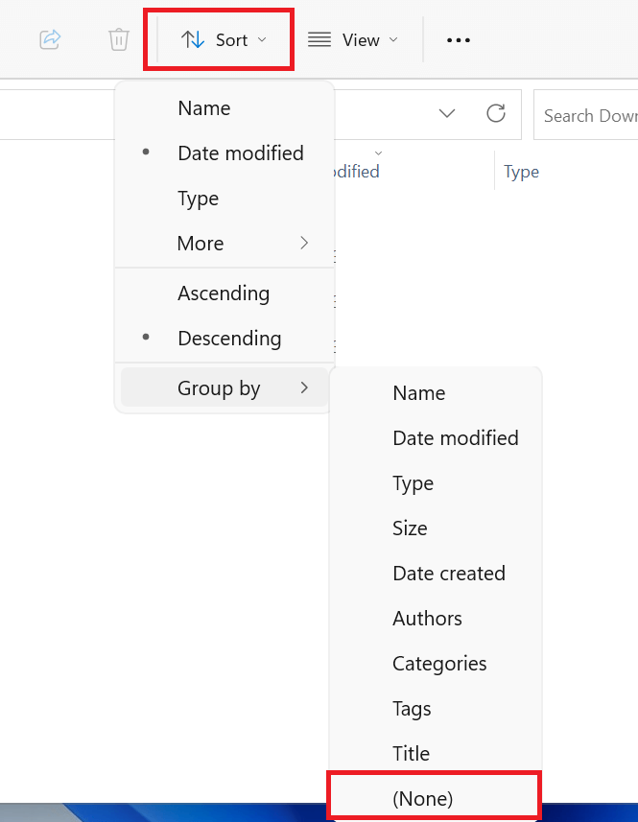Click the View button
Viewport: 638px width, 822px height.
tap(353, 39)
